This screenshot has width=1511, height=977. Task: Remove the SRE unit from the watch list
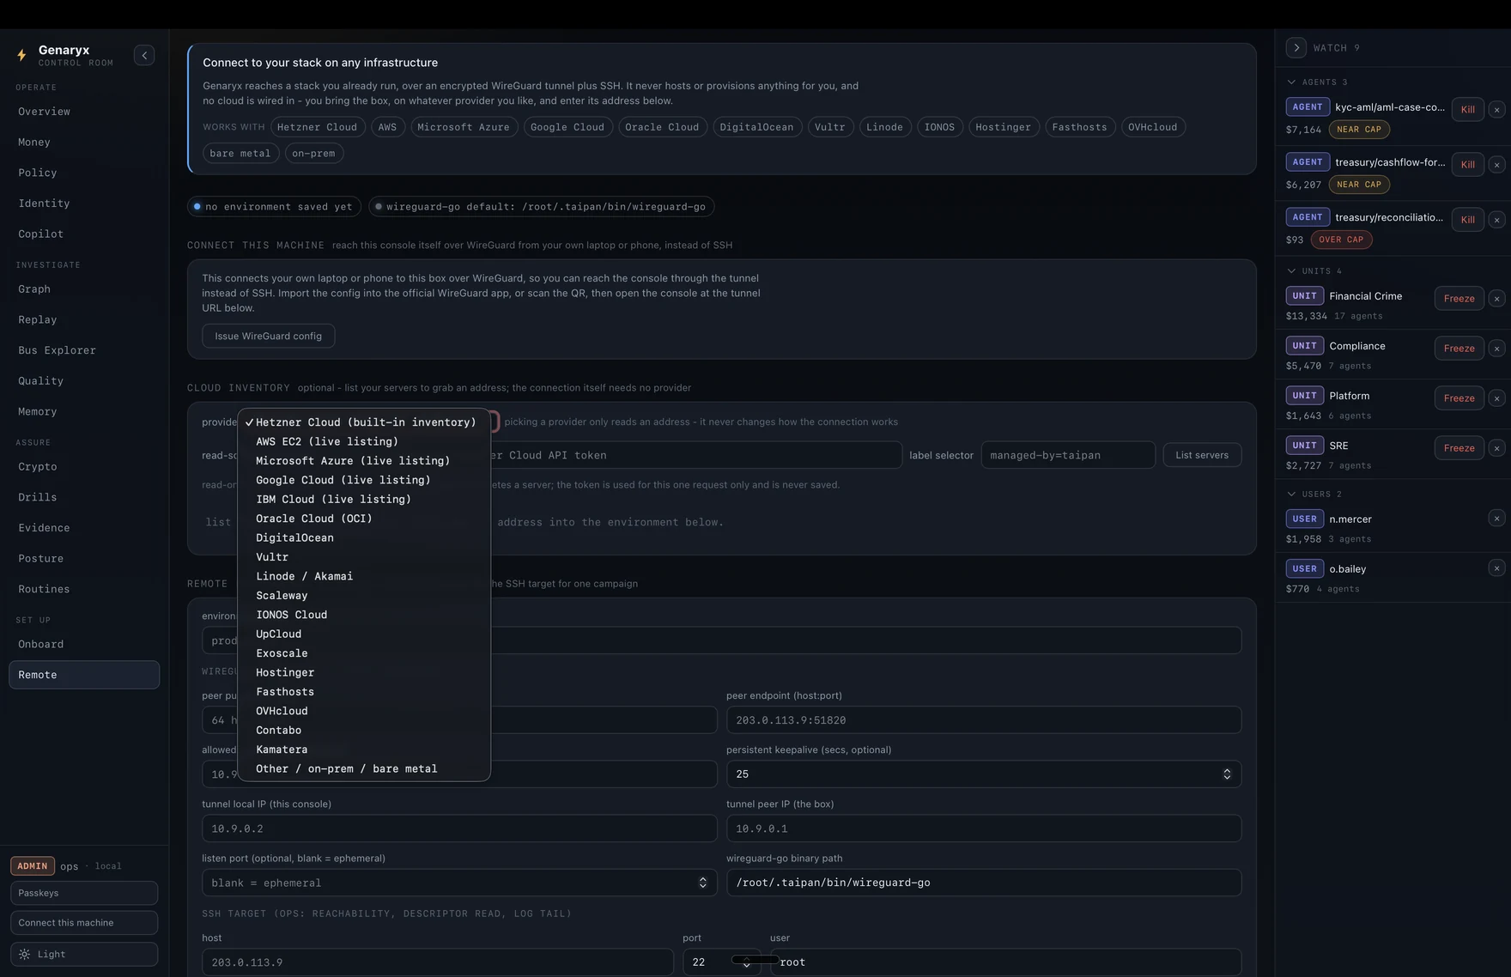(x=1496, y=448)
